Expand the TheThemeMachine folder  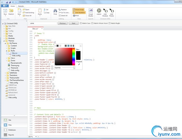[5, 80]
